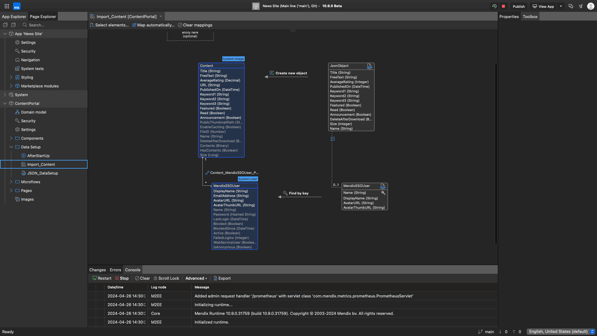Click the key icon next to Name (String)
Screen dimensions: 597x336
coord(383,193)
